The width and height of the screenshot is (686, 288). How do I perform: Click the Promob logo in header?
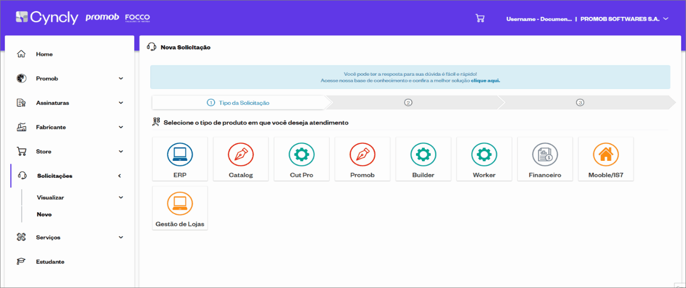[102, 17]
